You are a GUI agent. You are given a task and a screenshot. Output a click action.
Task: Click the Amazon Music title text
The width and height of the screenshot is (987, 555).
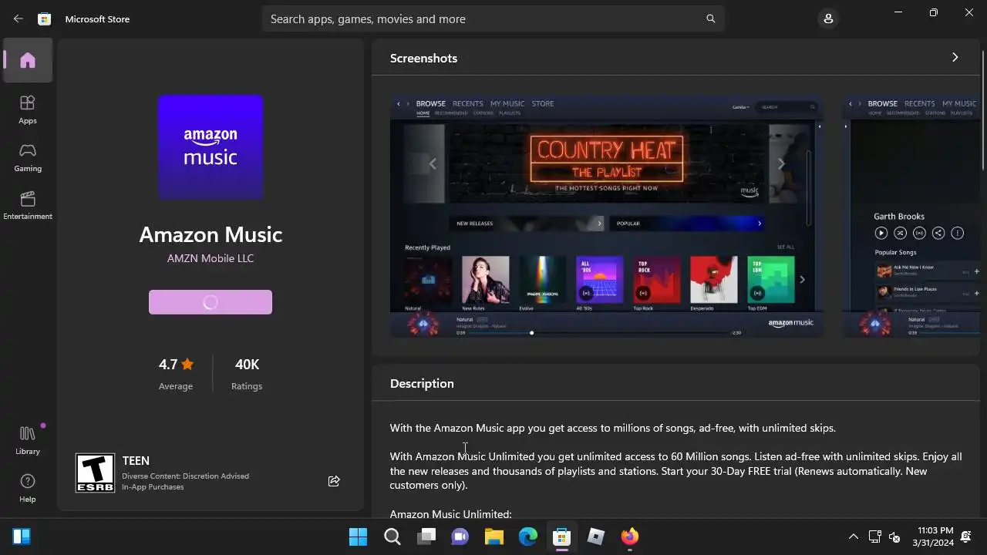point(211,234)
